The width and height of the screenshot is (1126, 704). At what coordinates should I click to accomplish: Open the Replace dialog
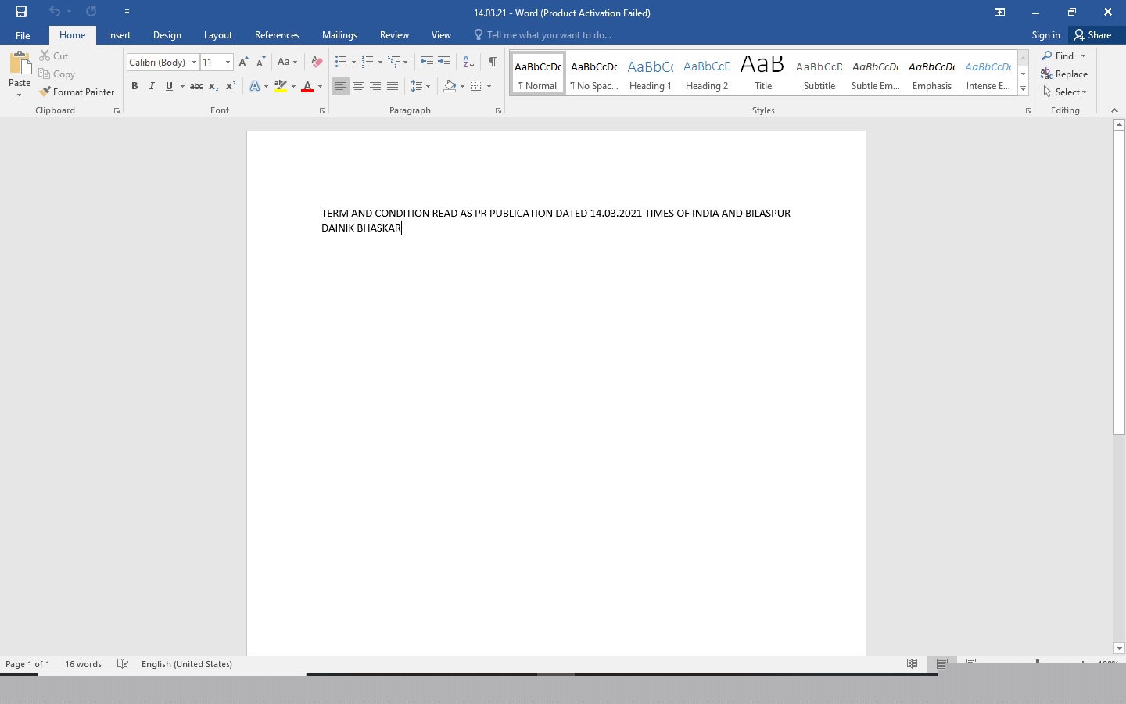1064,74
